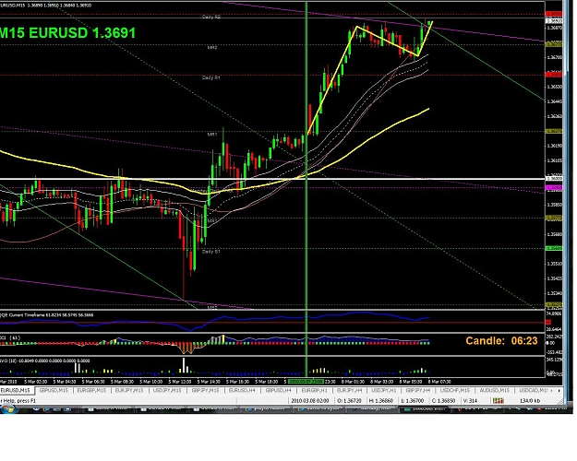Switch to the GBPUSD,H4 chart tab
The image size is (577, 461).
click(279, 390)
